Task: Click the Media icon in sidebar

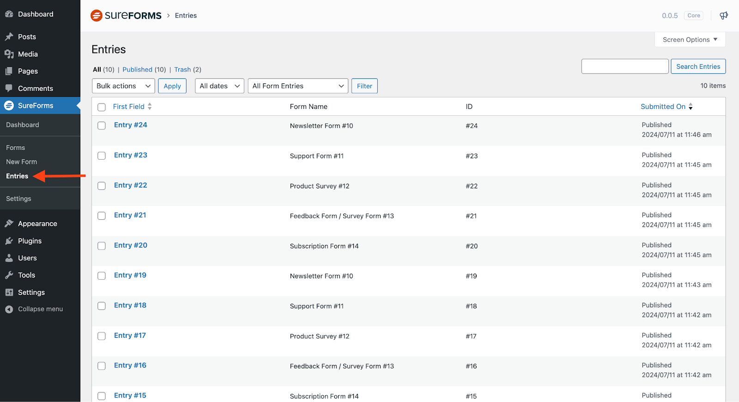Action: point(9,54)
